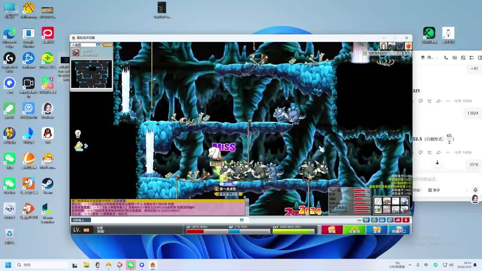Jump to latest message with down arrow
Image resolution: width=482 pixels, height=271 pixels.
pyautogui.click(x=437, y=163)
